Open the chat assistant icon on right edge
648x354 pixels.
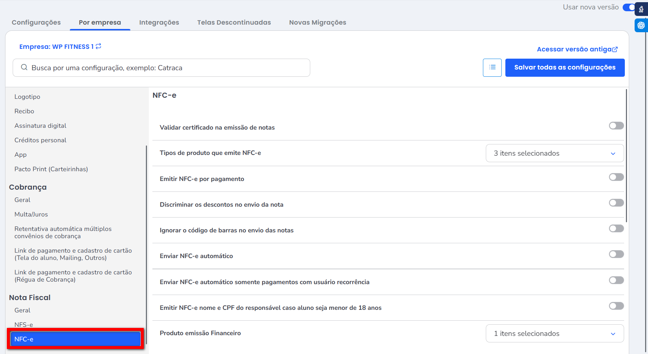pos(641,25)
